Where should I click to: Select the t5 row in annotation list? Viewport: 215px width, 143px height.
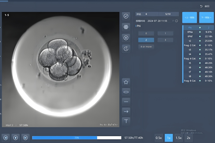coord(198,63)
